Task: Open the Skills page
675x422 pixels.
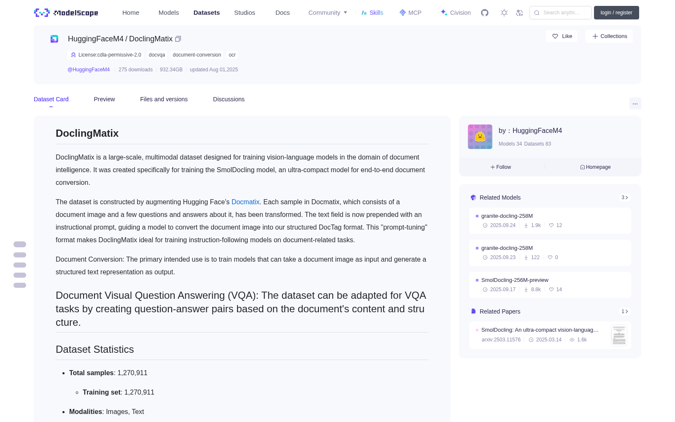Action: (373, 13)
